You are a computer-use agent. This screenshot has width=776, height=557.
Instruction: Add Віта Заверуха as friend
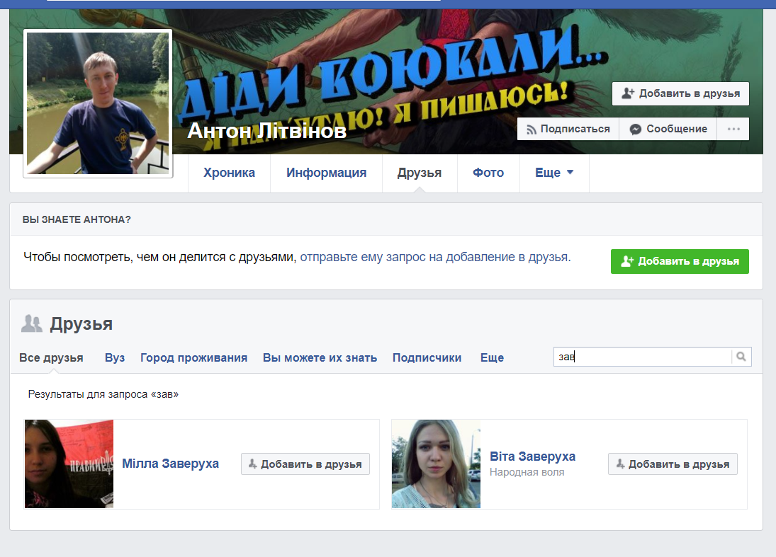[x=673, y=464]
